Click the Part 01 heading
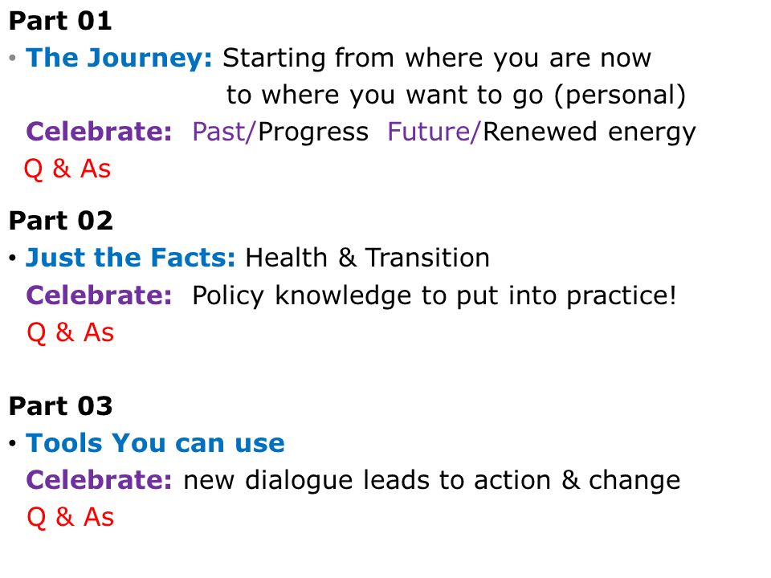771x578 pixels. [x=60, y=21]
